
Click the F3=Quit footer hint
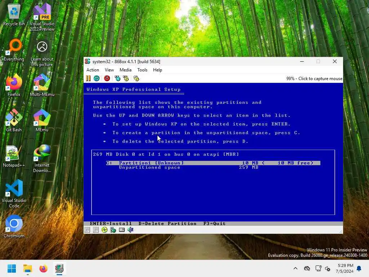click(214, 224)
